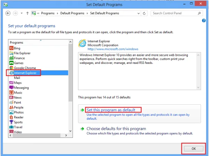Image resolution: width=209 pixels, height=156 pixels.
Task: Click the Internet Explorer icon in programs list
Action: (x=11, y=73)
